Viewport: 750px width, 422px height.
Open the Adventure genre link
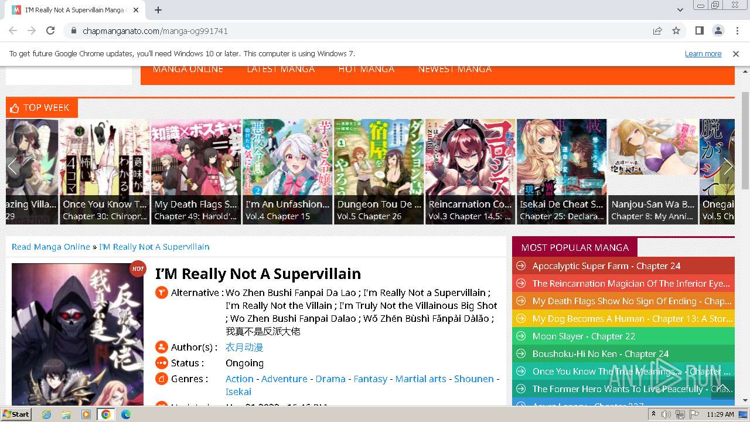pyautogui.click(x=284, y=379)
